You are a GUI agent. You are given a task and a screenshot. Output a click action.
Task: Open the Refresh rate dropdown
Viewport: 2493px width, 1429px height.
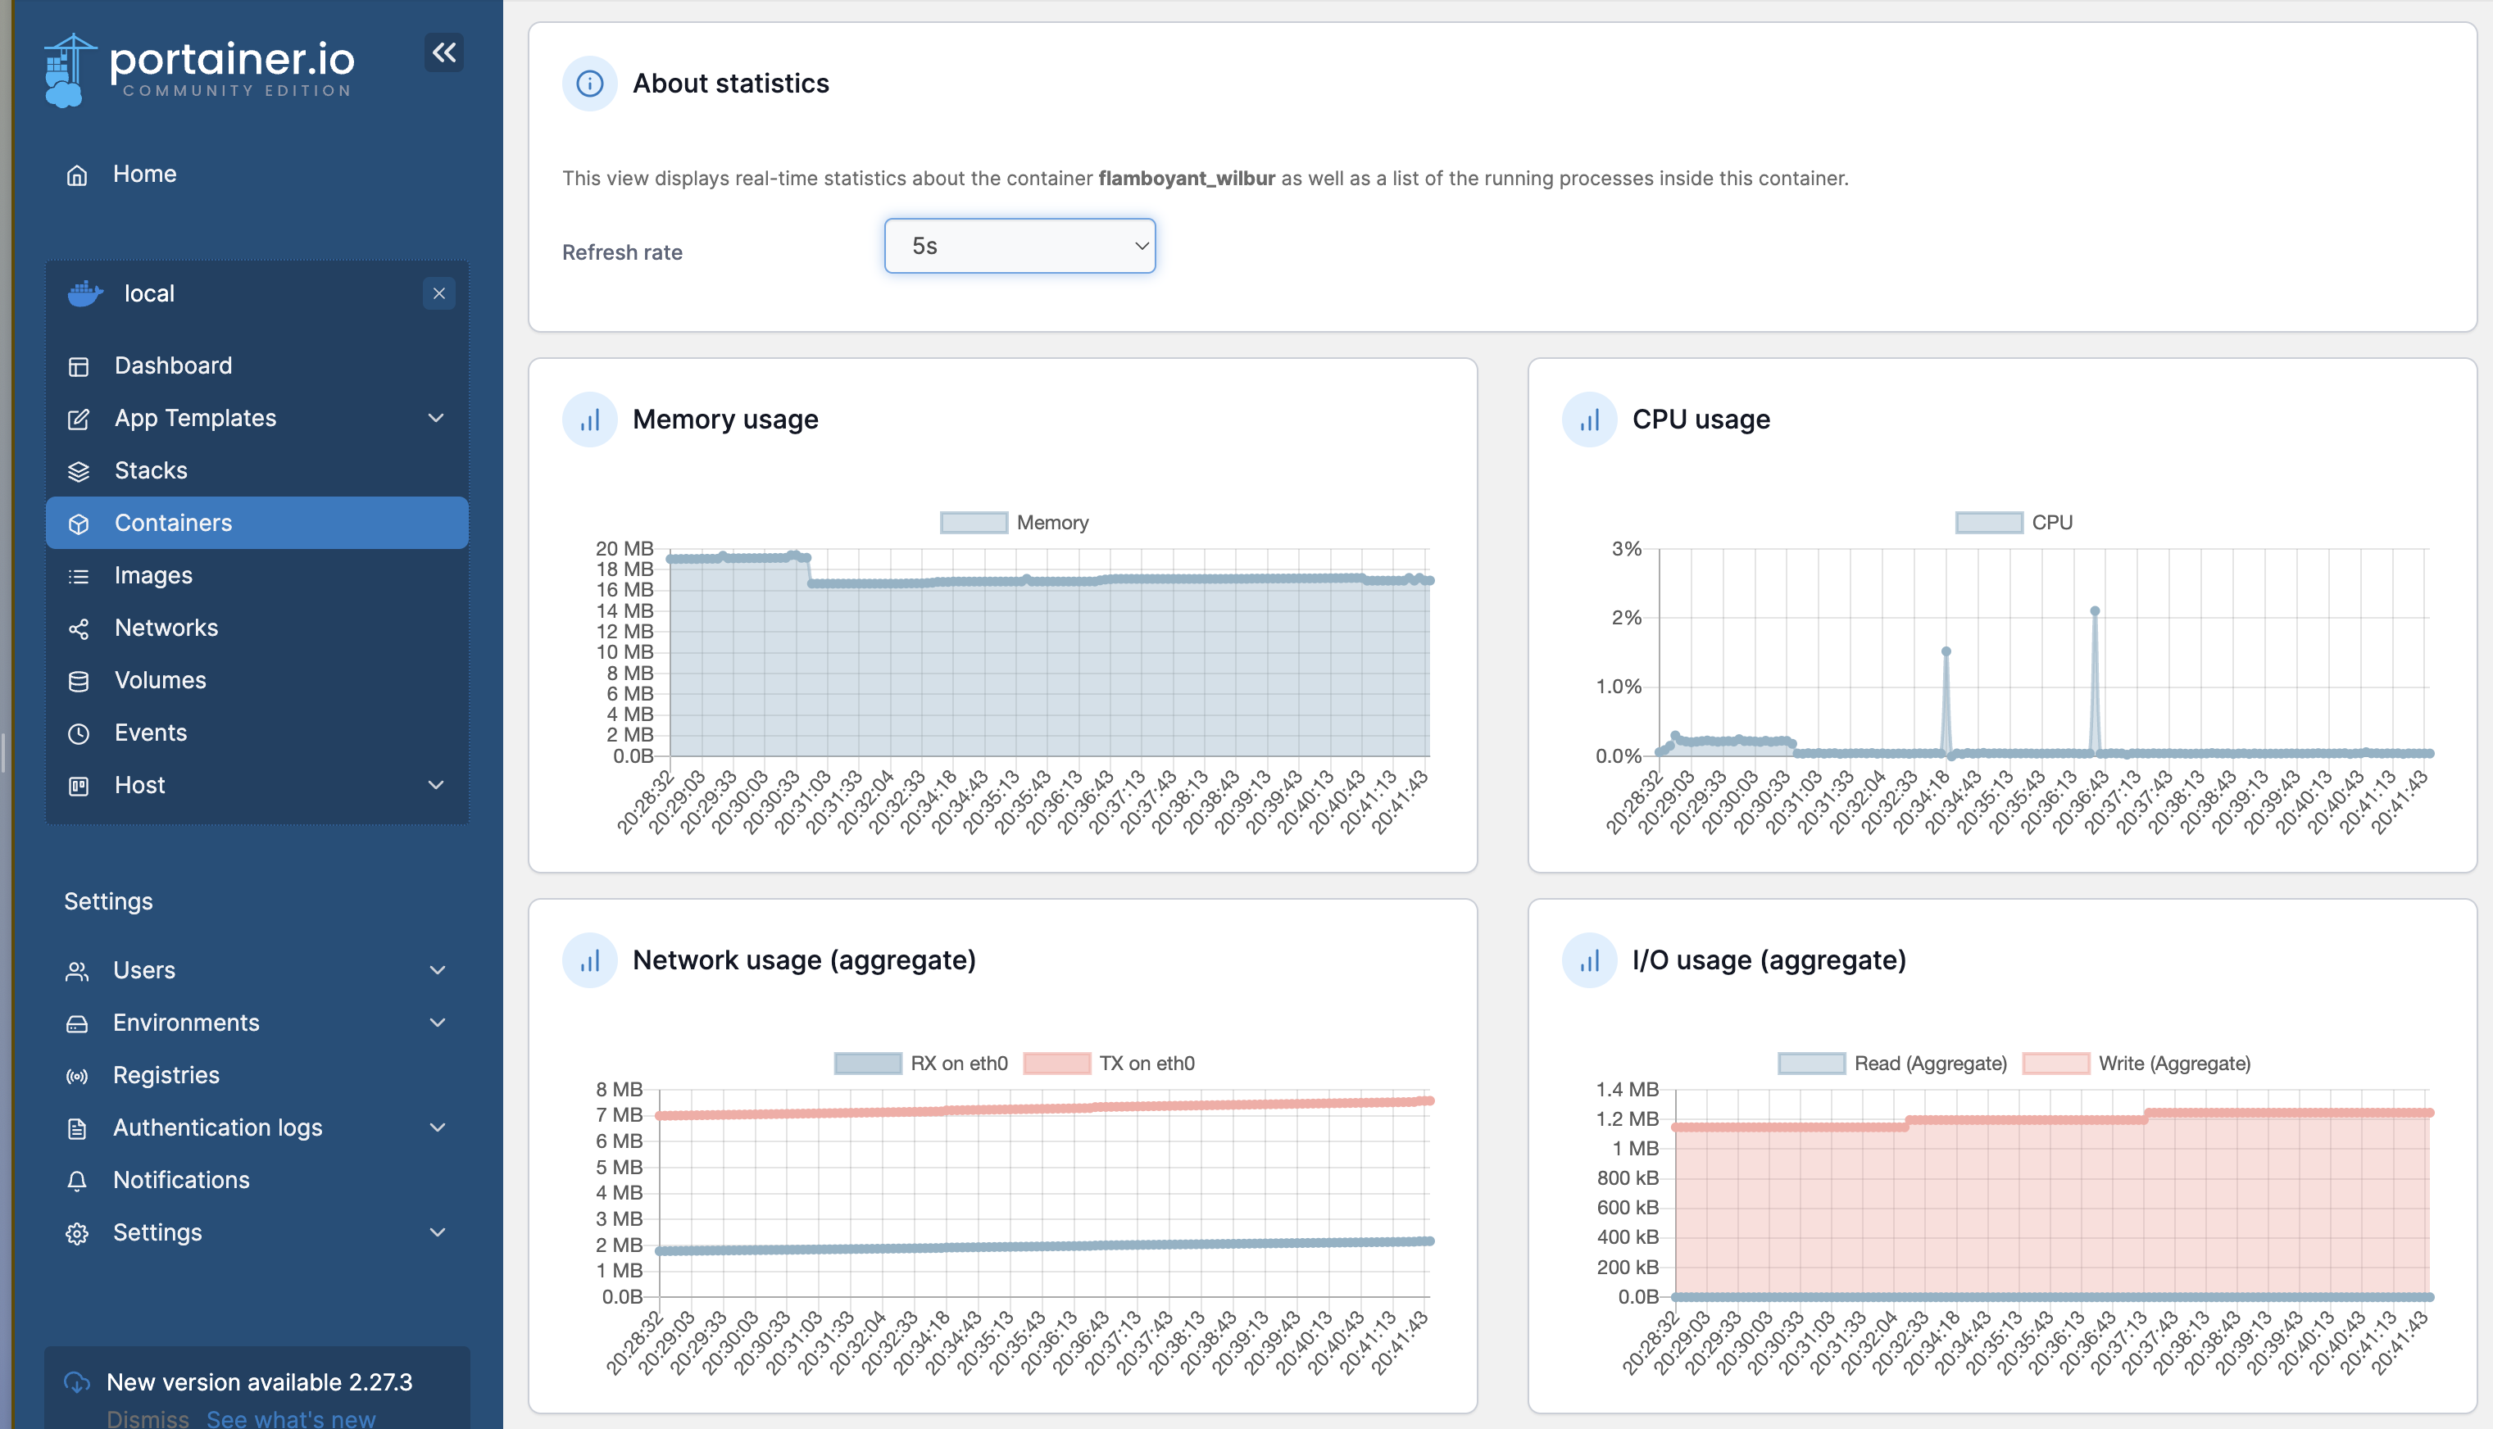point(1019,245)
